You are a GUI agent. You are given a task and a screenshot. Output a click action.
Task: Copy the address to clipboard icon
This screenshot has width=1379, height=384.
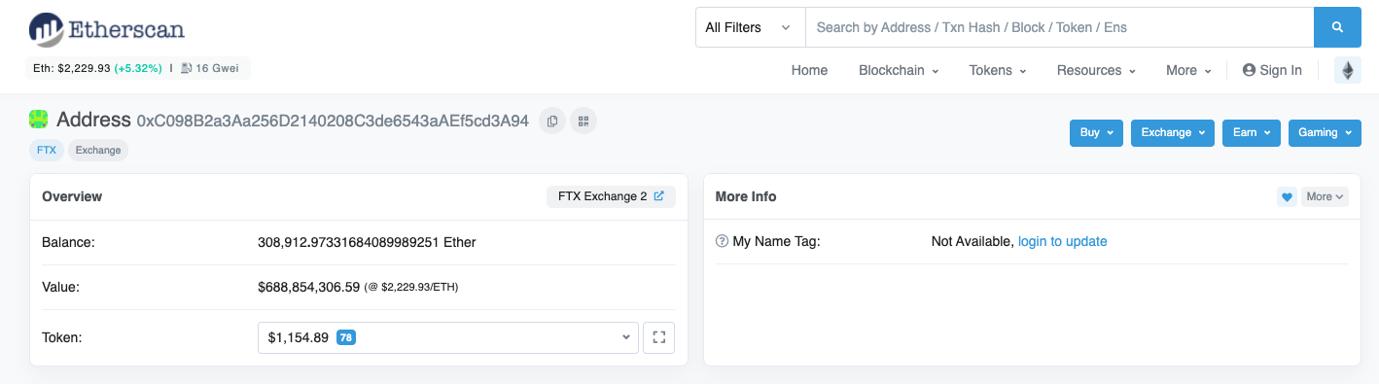pyautogui.click(x=552, y=121)
